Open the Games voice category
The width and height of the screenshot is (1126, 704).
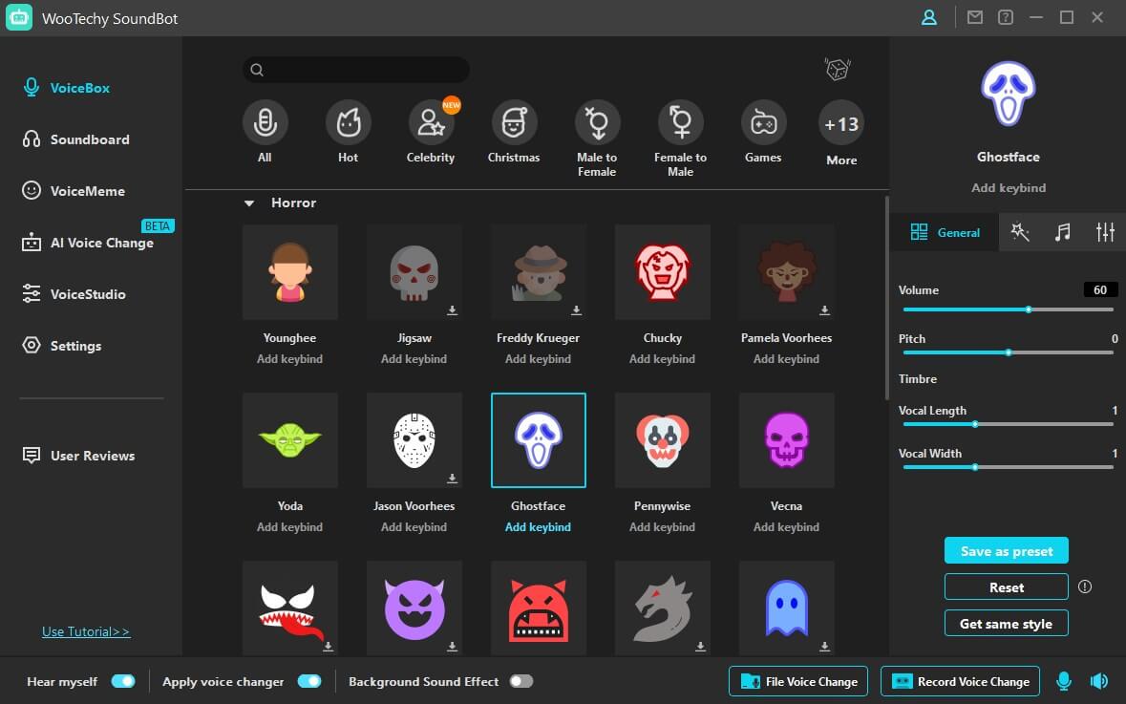(x=763, y=123)
